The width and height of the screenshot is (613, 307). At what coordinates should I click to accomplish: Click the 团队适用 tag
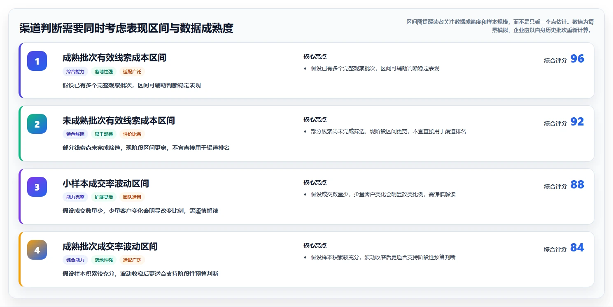point(132,197)
